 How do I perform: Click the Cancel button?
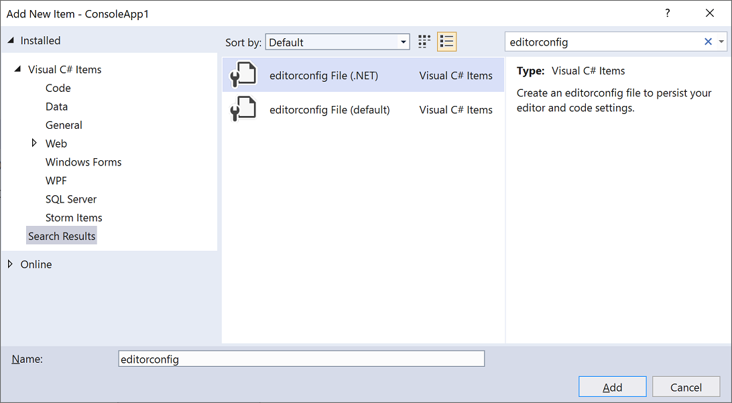pyautogui.click(x=686, y=387)
